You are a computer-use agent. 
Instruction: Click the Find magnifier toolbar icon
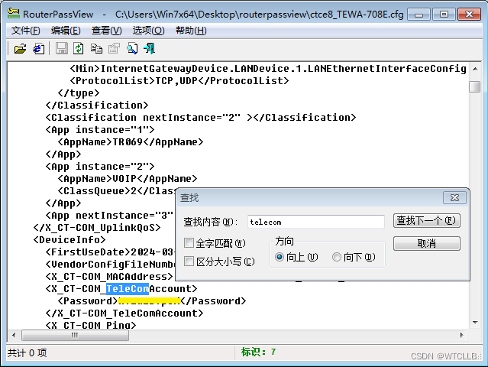point(132,49)
